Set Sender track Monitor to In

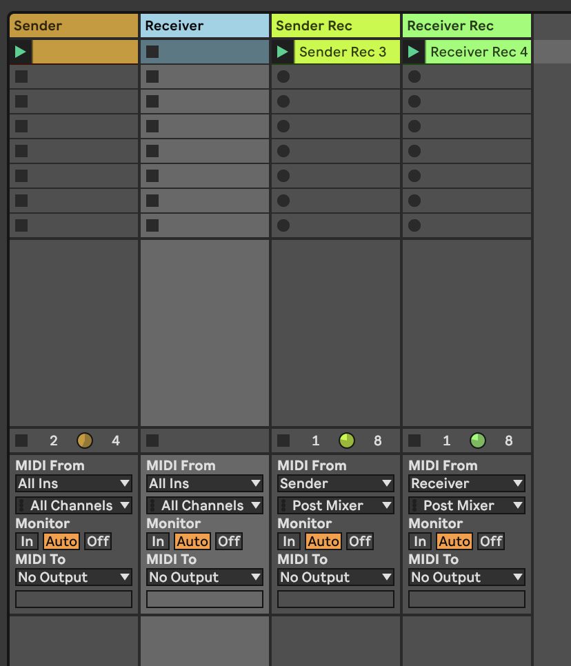coord(27,541)
